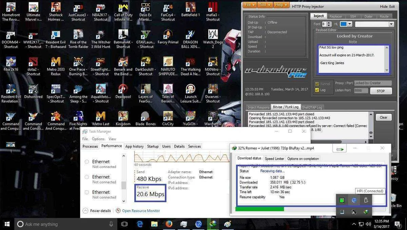Select the DOOMx64 shortcut icon
This screenshot has width=407, height=230.
(11, 39)
